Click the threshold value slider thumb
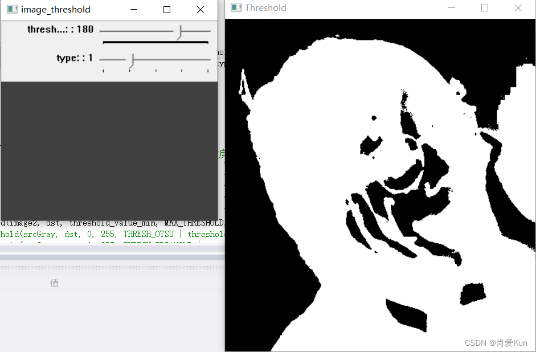 178,32
